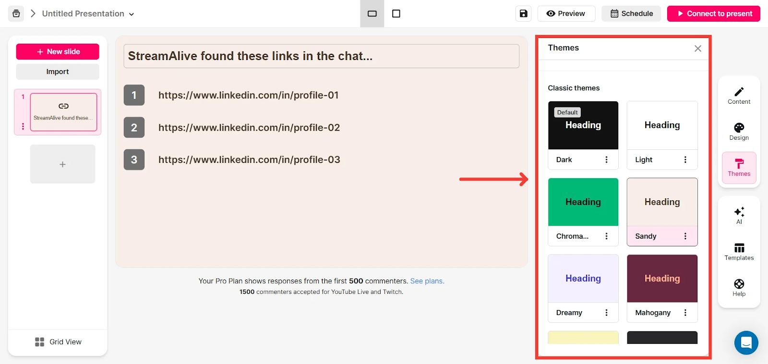Open the Templates tab
Screen dimensions: 768x364
[x=739, y=252]
